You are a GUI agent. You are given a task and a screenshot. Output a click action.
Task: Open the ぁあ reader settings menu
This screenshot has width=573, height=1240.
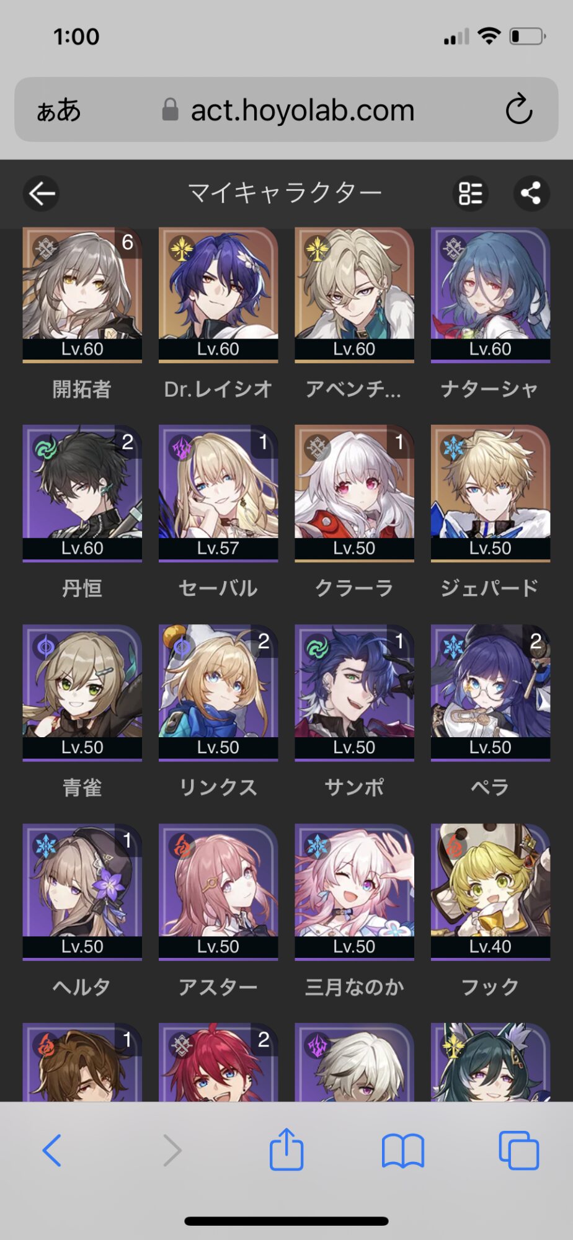[59, 110]
